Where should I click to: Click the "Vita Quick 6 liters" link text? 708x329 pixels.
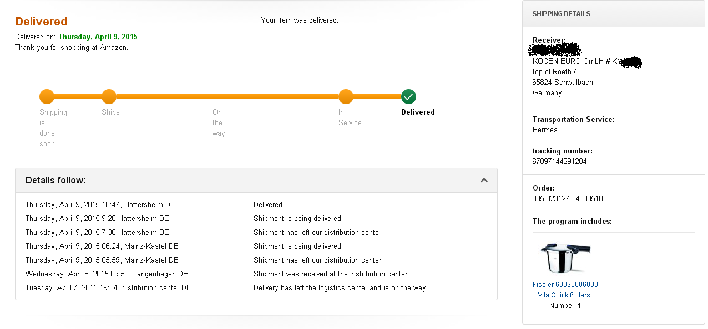[564, 295]
